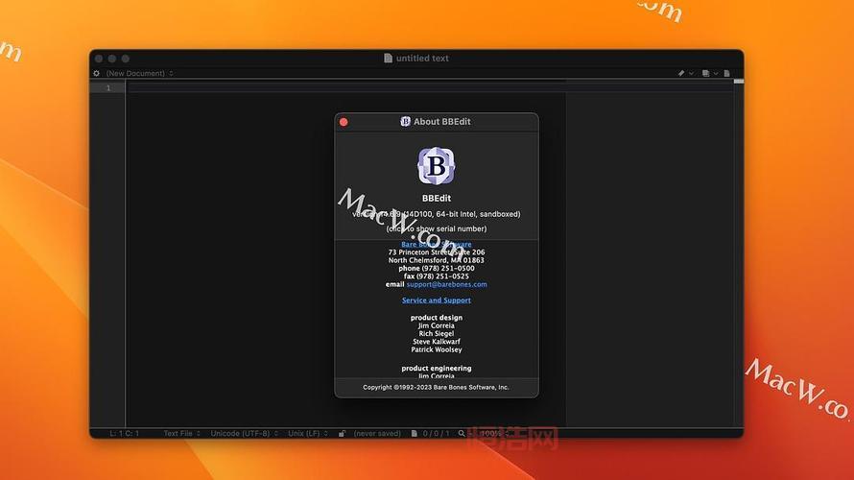Click the small BBEdit icon in the About title bar
Viewport: 854px width, 480px height.
(x=405, y=122)
